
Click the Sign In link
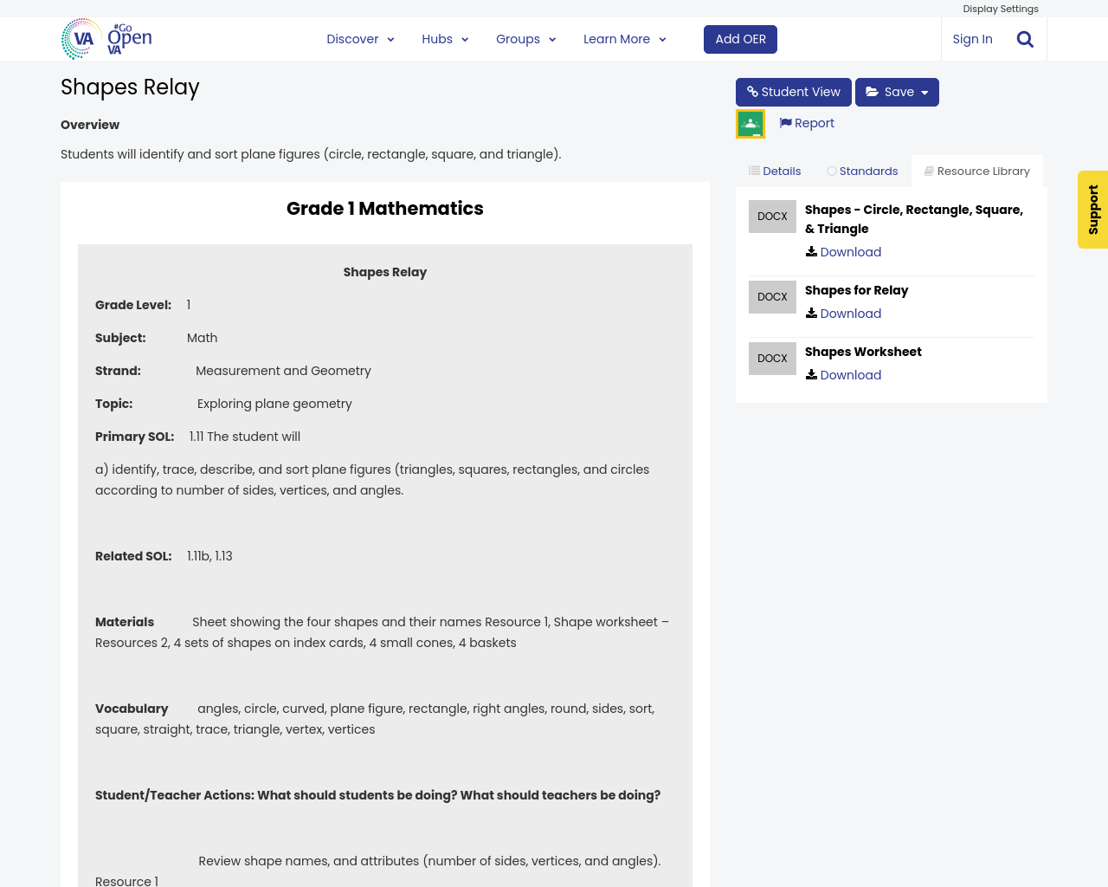click(x=972, y=39)
